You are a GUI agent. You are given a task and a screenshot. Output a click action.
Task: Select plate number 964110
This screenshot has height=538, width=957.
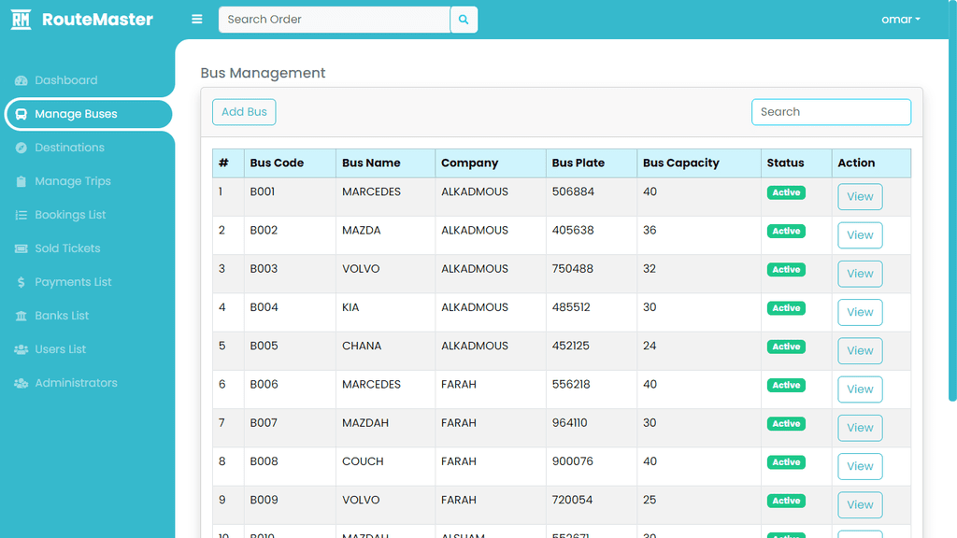[x=569, y=423]
